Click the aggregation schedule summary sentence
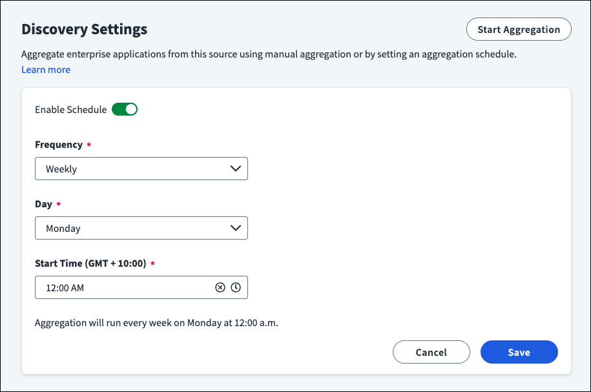The width and height of the screenshot is (591, 392). pos(156,323)
